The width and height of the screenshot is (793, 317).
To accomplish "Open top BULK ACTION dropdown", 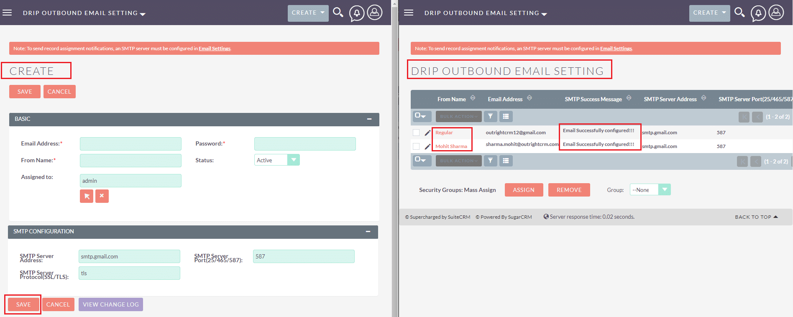I will point(459,116).
